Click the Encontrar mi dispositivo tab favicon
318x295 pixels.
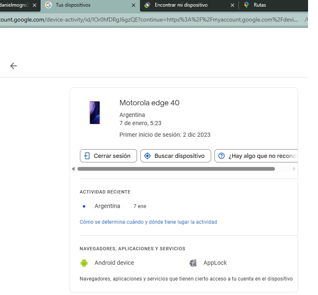(147, 5)
